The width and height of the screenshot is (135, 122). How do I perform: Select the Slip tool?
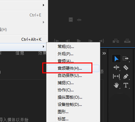[x=116, y=76]
